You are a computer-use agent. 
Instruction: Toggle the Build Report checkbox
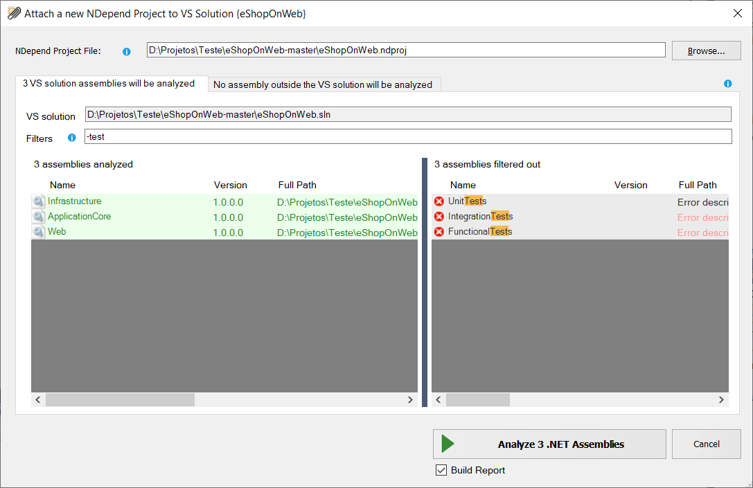[x=441, y=470]
